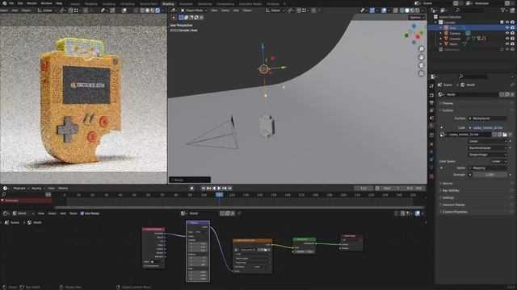The height and width of the screenshot is (290, 517).
Task: Open the File menu
Action: [11, 3]
